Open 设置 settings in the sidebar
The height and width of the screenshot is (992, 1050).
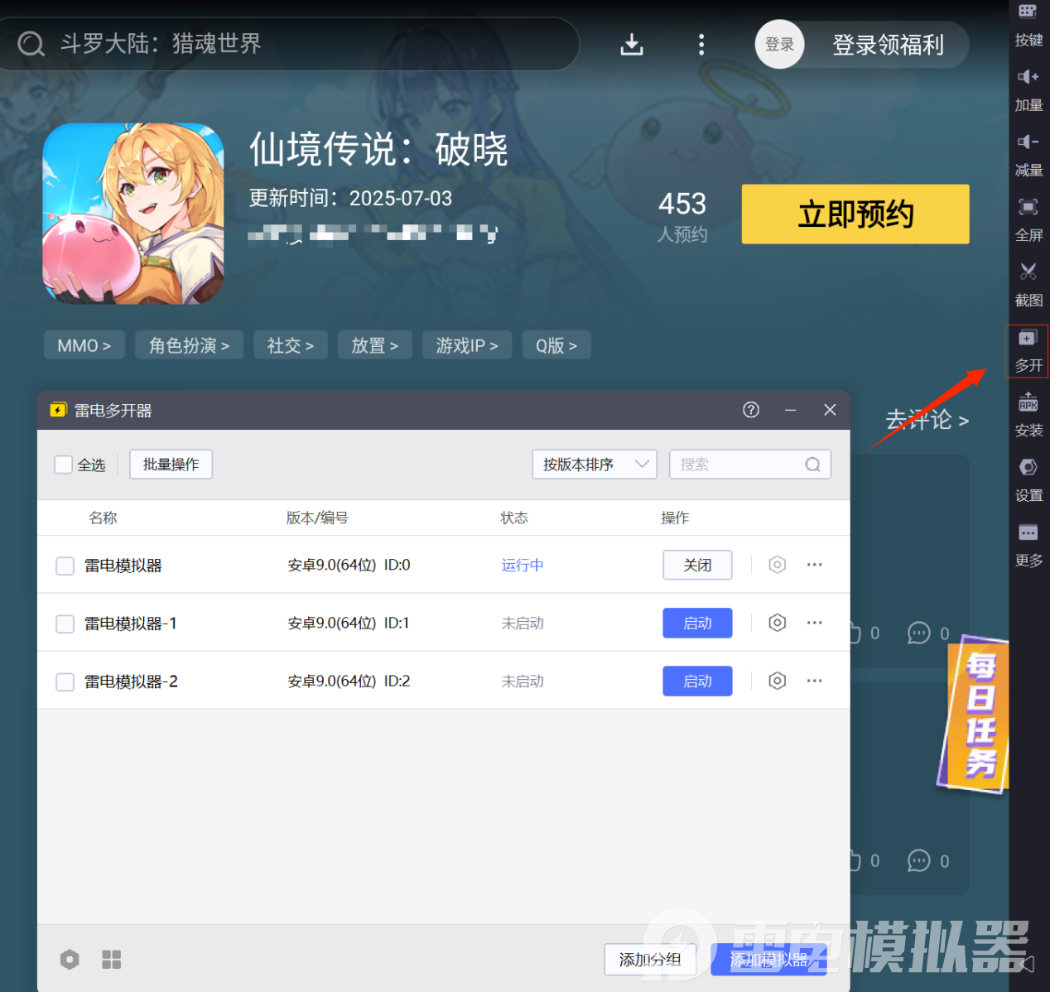click(x=1028, y=480)
